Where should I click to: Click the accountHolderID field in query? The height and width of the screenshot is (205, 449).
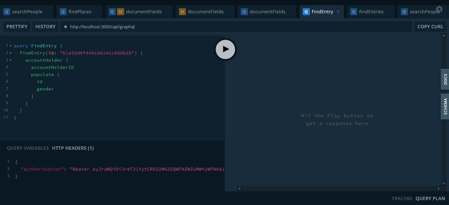coord(52,67)
